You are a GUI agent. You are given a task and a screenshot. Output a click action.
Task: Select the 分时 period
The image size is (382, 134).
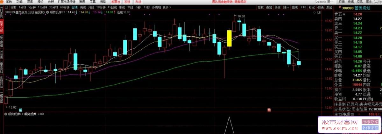point(13,7)
